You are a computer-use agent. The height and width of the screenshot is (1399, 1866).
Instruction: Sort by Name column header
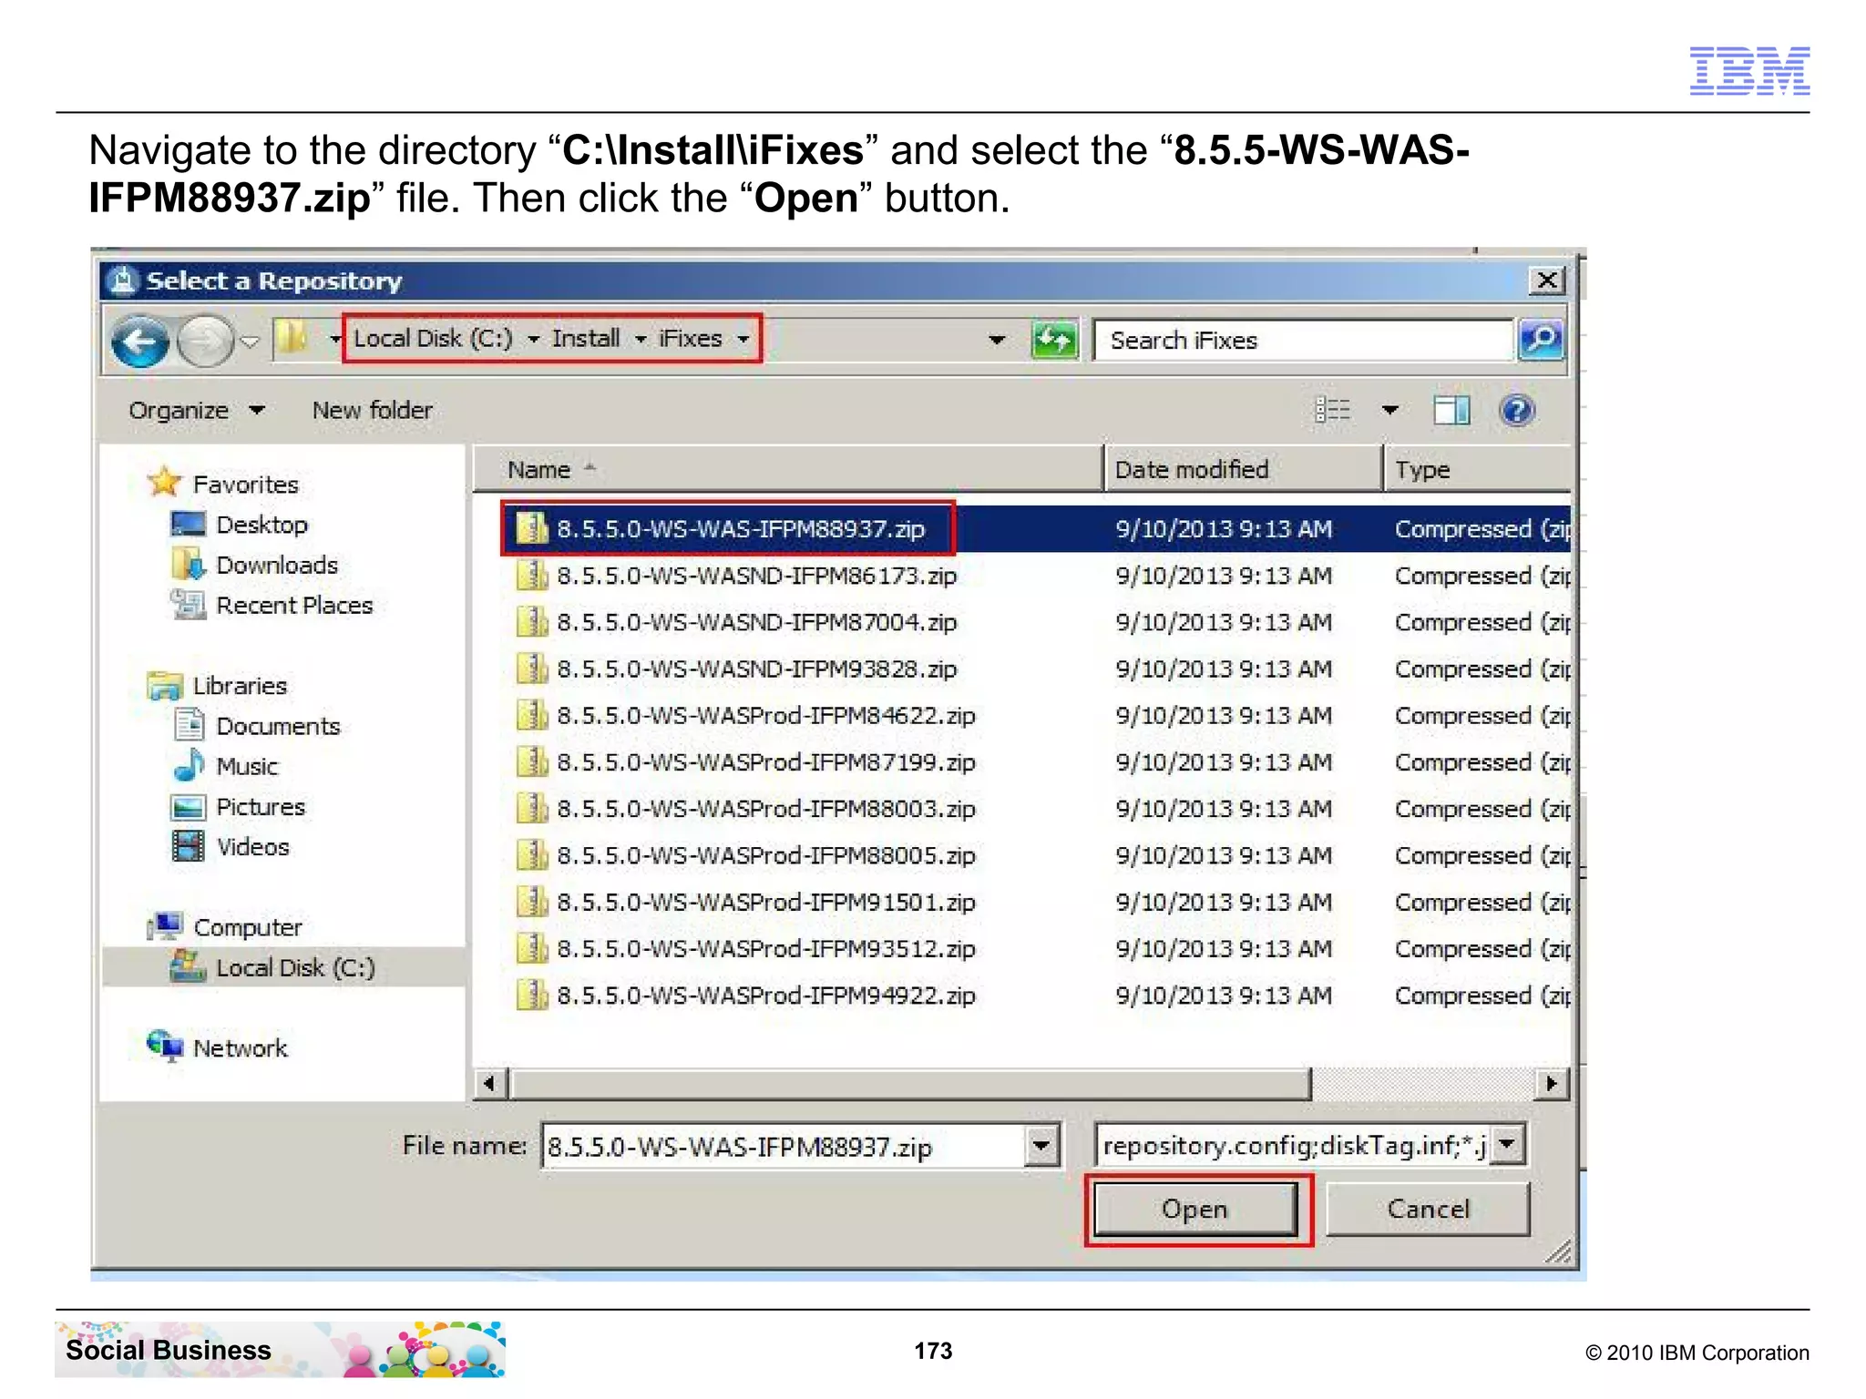click(788, 470)
